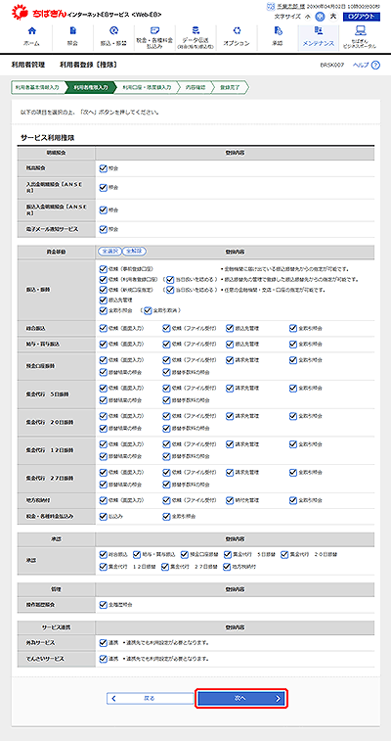
Task: Toggle 集金代行 20日振替 振替結果の照会 checkbox
Action: (x=104, y=429)
